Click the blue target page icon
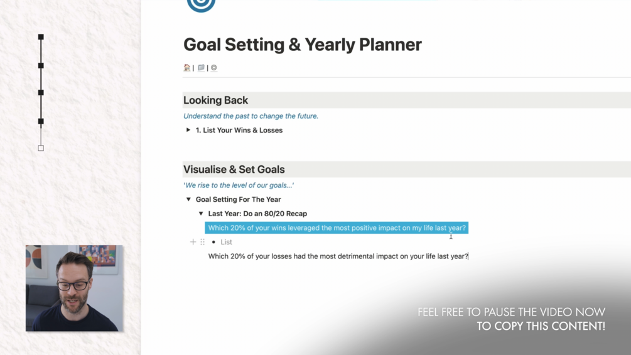The height and width of the screenshot is (355, 631). (x=201, y=5)
